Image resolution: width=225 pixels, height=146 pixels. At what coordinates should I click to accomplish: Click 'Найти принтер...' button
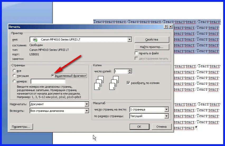(152, 47)
